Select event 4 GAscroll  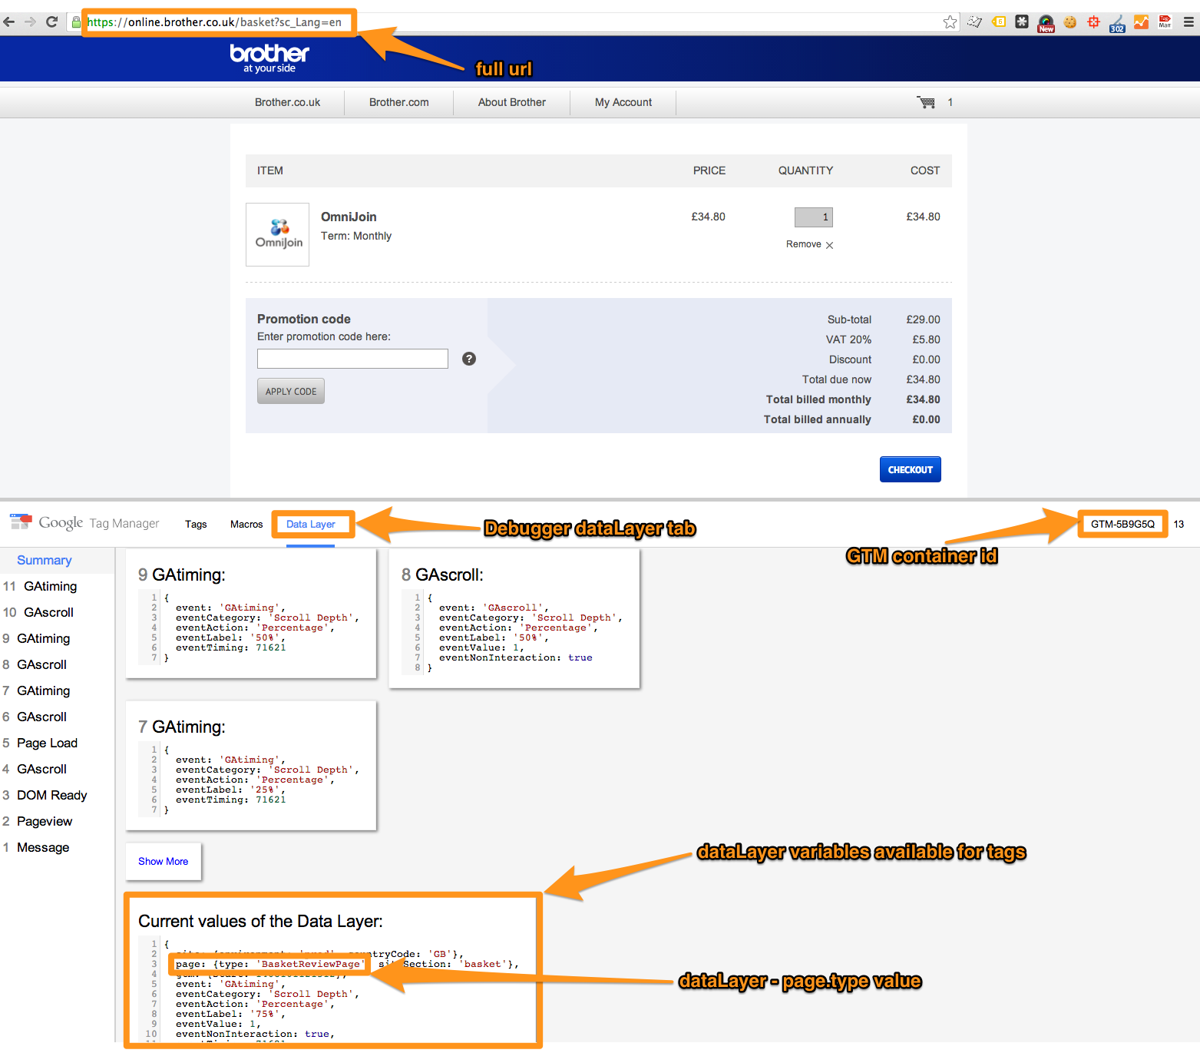click(x=35, y=769)
